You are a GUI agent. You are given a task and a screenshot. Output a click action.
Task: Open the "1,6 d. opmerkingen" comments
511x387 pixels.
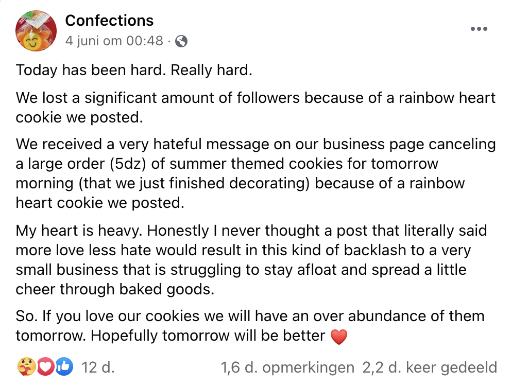(x=287, y=367)
